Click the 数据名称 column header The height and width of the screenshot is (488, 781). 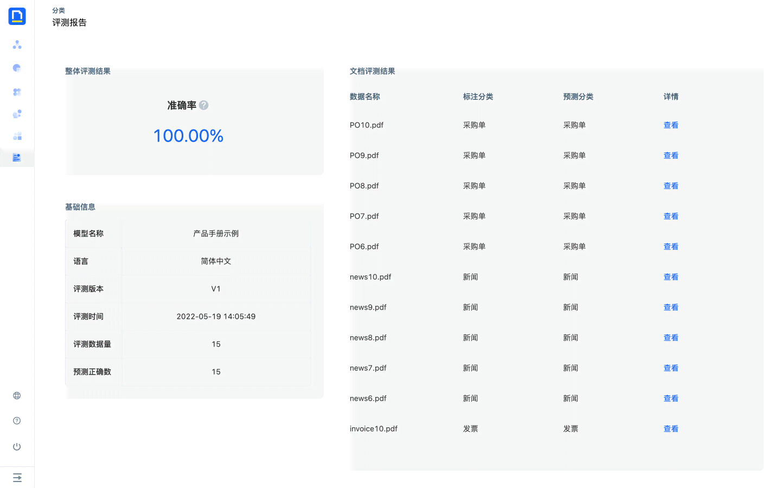pos(365,97)
